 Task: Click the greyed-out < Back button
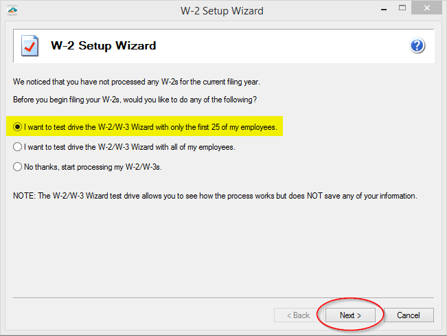tap(298, 315)
